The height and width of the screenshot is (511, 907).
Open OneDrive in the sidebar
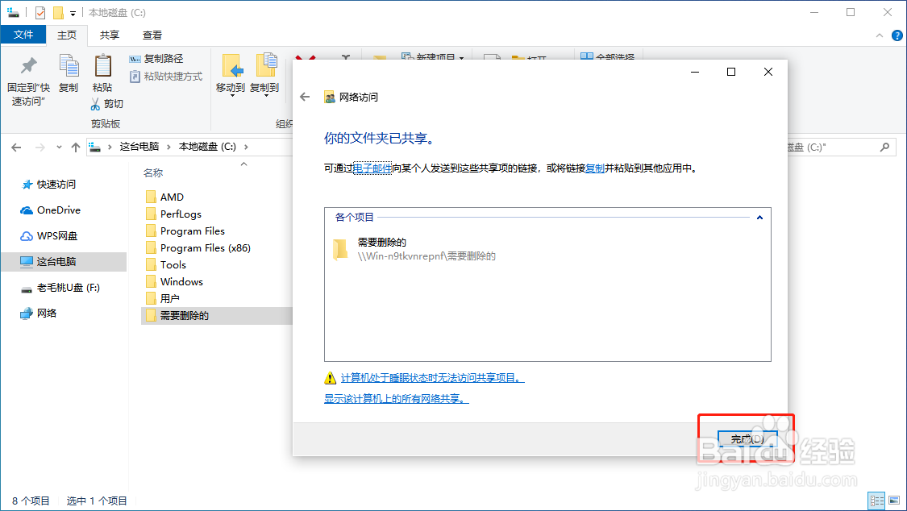54,210
